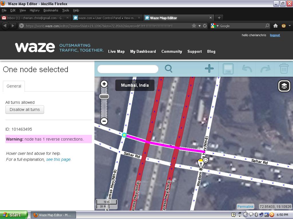This screenshot has width=293, height=219.
Task: Open the 'see this page' help link
Action: coord(58,159)
